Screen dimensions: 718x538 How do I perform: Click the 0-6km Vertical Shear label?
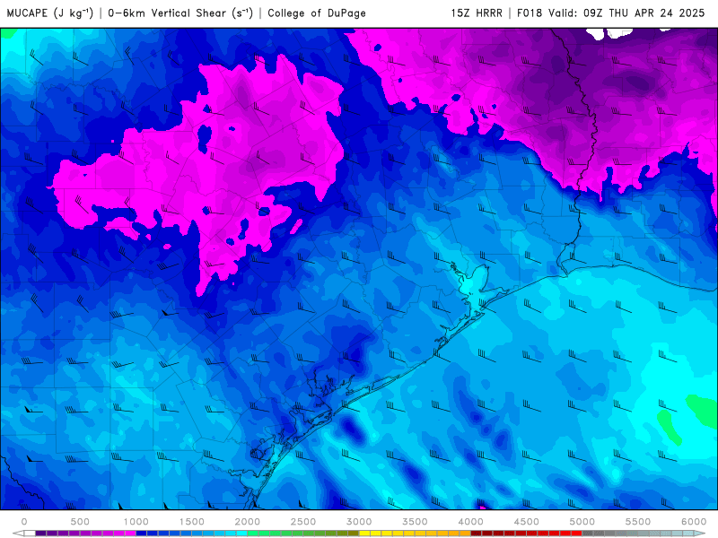[180, 13]
